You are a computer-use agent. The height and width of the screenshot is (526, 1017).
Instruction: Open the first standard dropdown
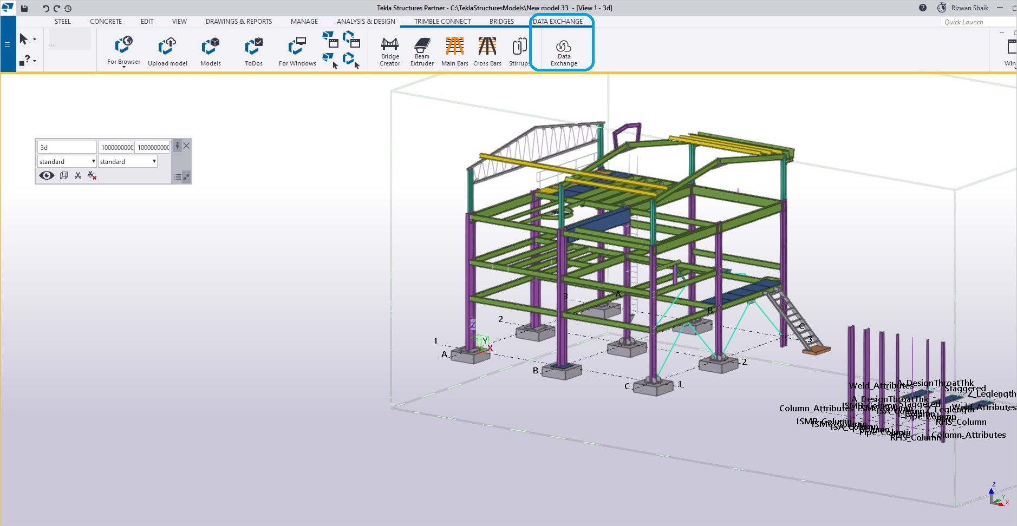(66, 161)
